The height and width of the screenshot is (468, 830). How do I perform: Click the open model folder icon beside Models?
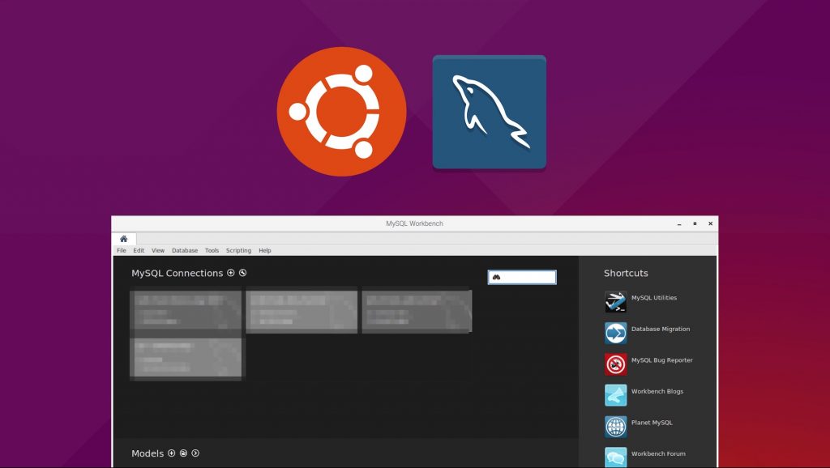183,453
